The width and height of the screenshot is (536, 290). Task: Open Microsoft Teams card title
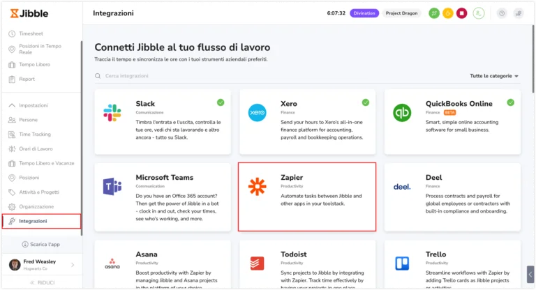[165, 177]
